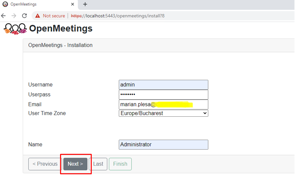Jump to the Last step button
This screenshot has height=176, width=295.
[x=98, y=164]
